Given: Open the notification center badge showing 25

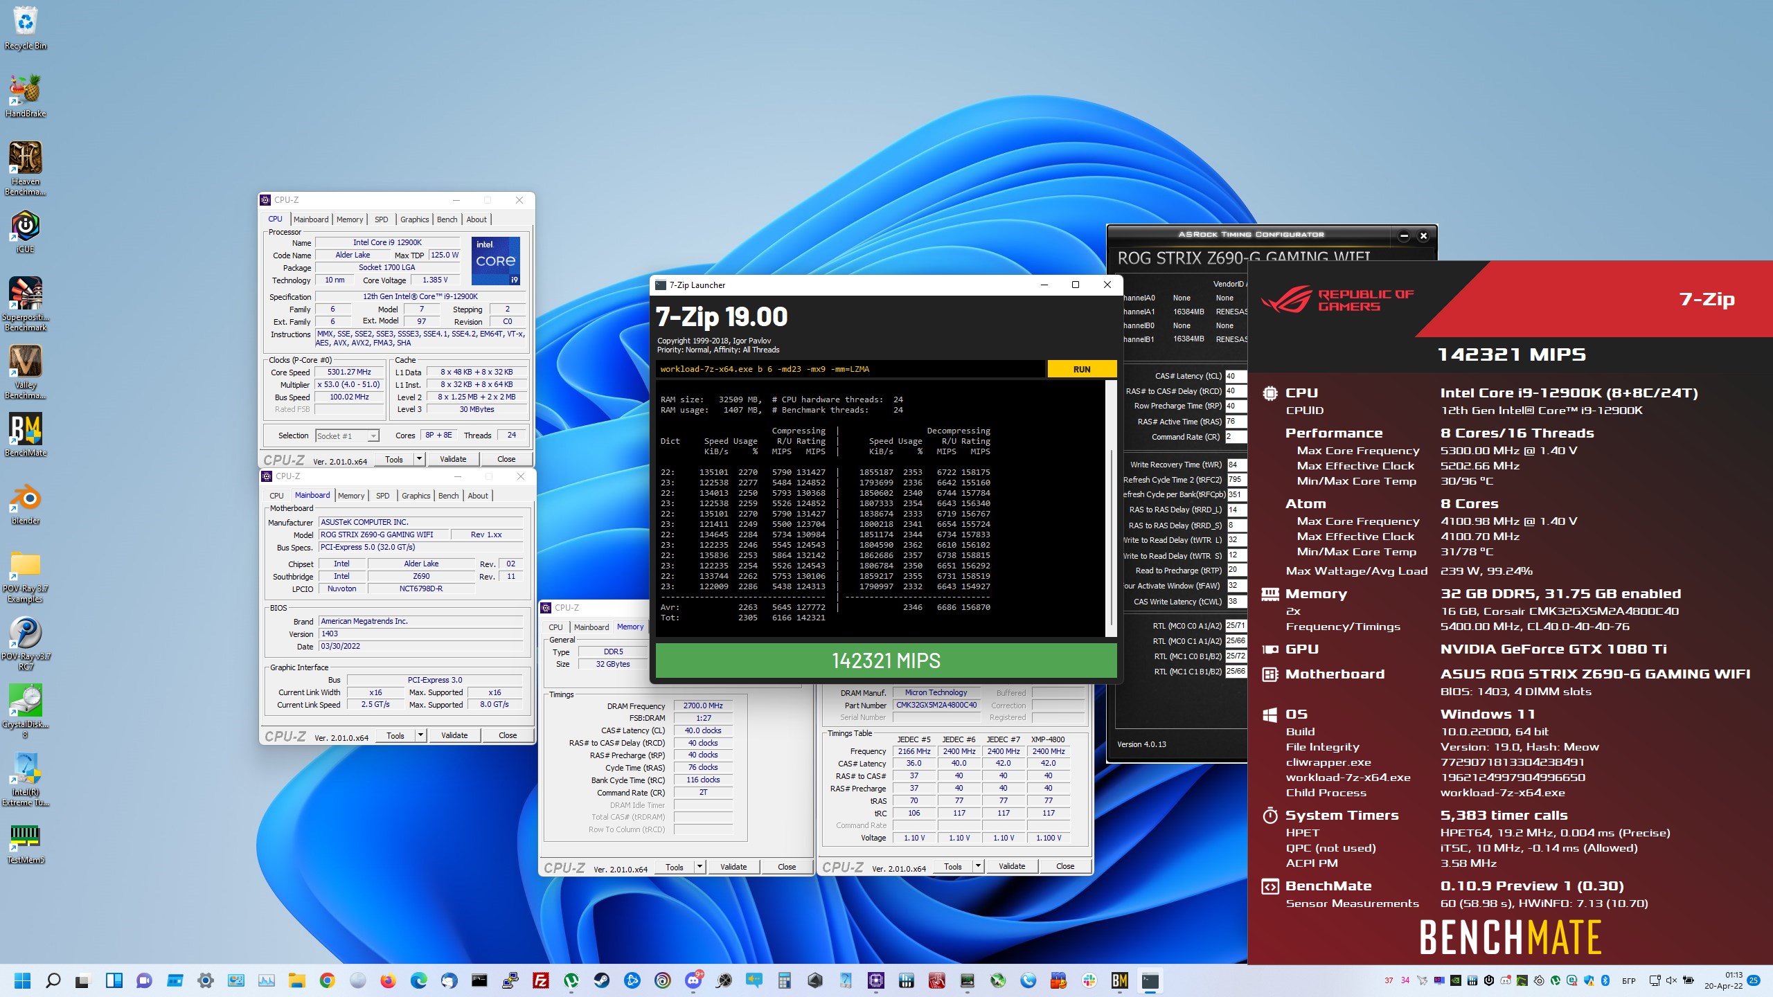Looking at the screenshot, I should pyautogui.click(x=1754, y=980).
